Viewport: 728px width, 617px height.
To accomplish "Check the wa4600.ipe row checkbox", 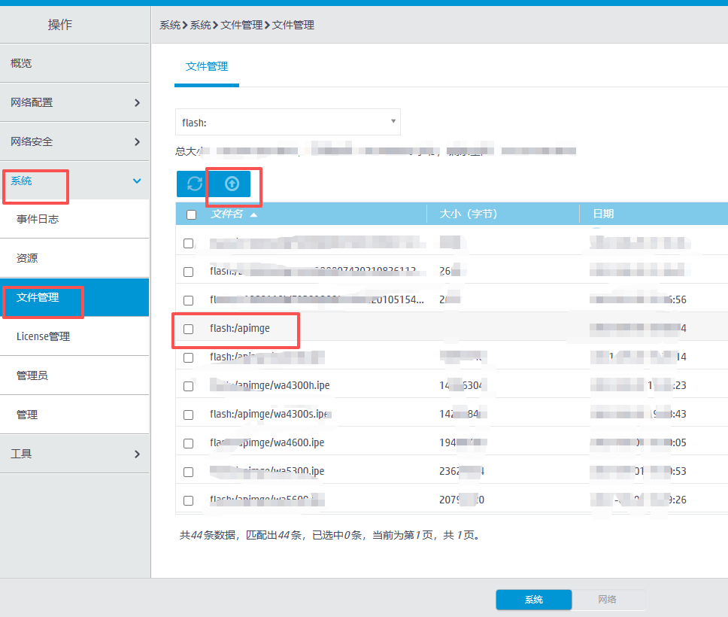I will tap(189, 443).
